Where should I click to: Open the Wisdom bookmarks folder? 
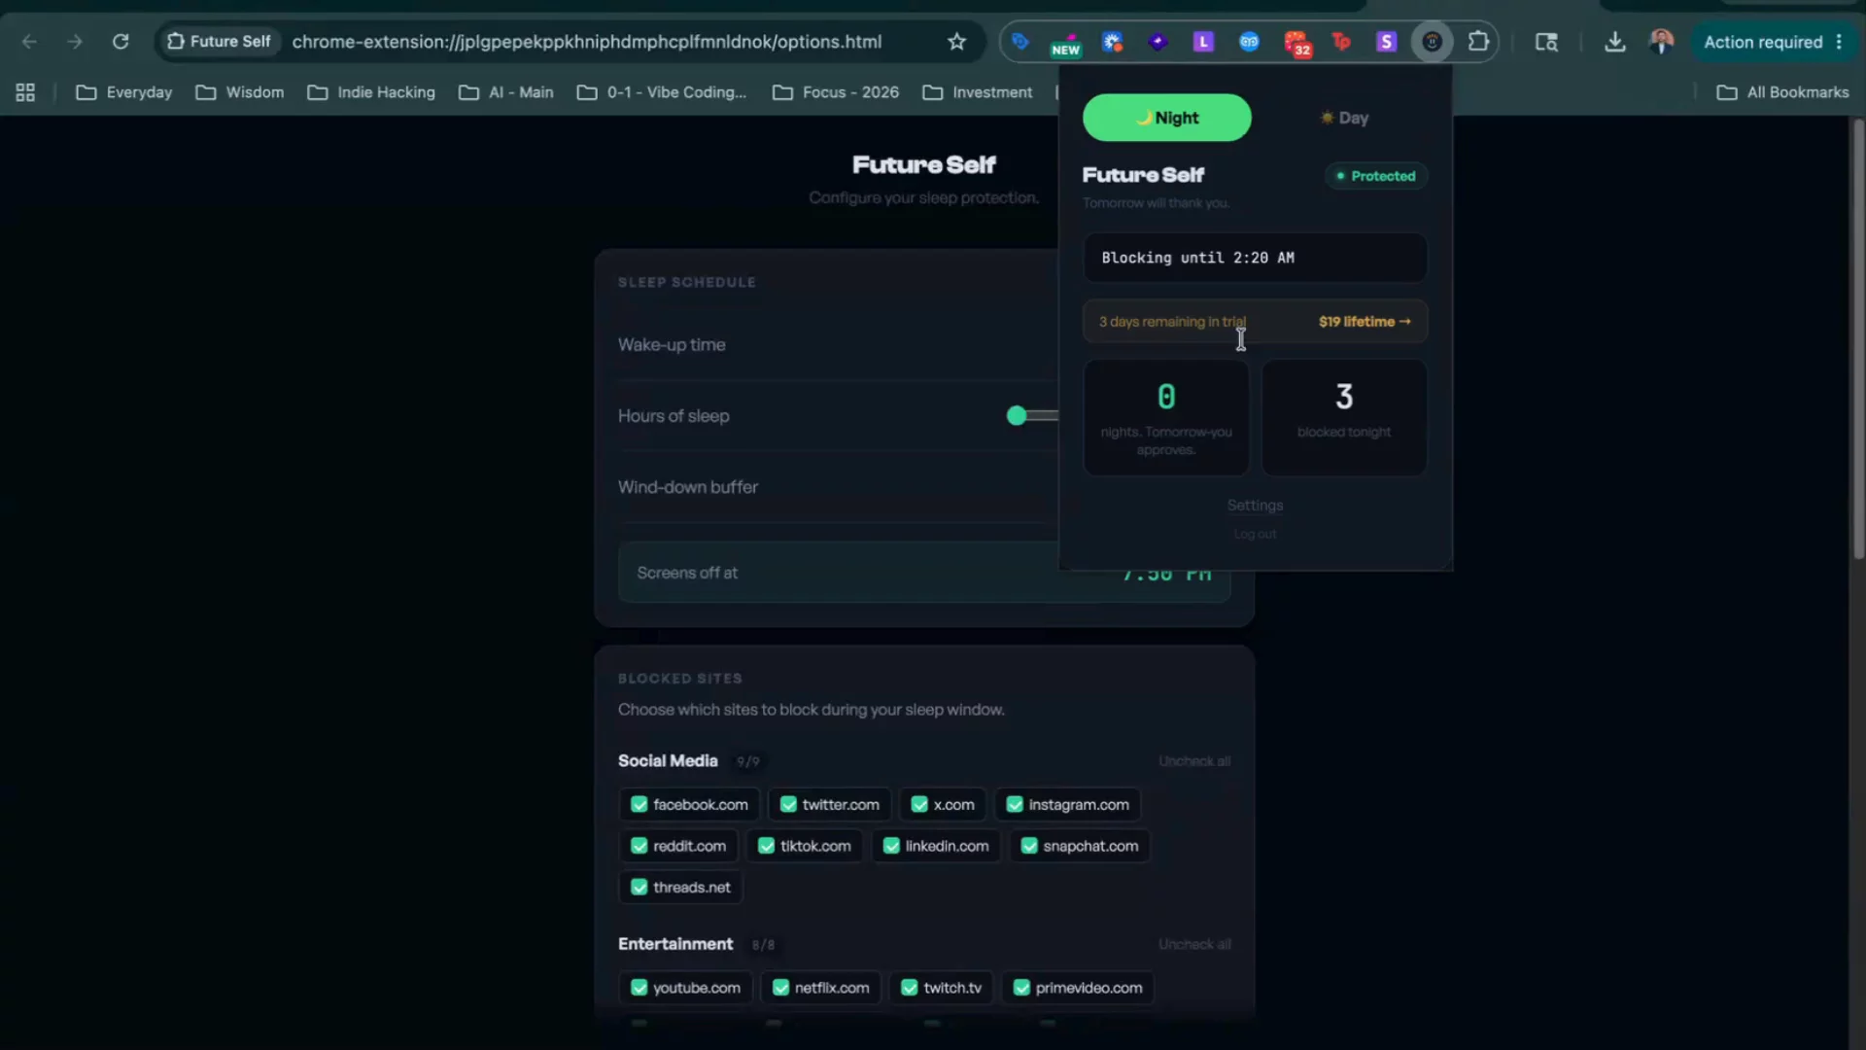[x=240, y=92]
